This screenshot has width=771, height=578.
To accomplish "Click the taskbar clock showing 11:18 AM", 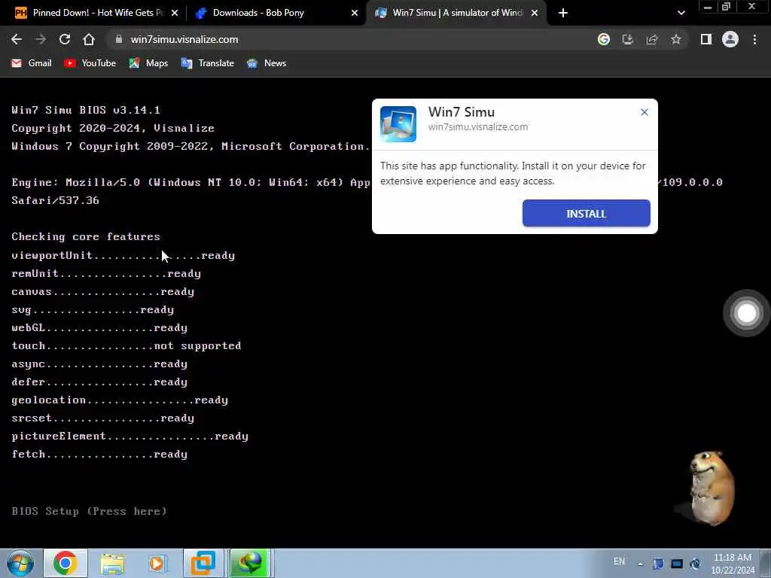I will 733,564.
